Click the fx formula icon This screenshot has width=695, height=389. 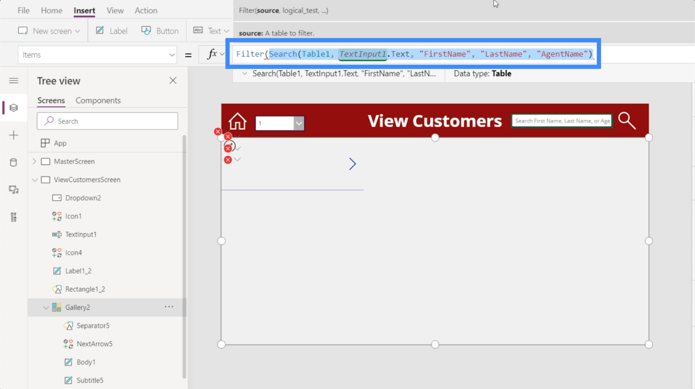pyautogui.click(x=212, y=54)
